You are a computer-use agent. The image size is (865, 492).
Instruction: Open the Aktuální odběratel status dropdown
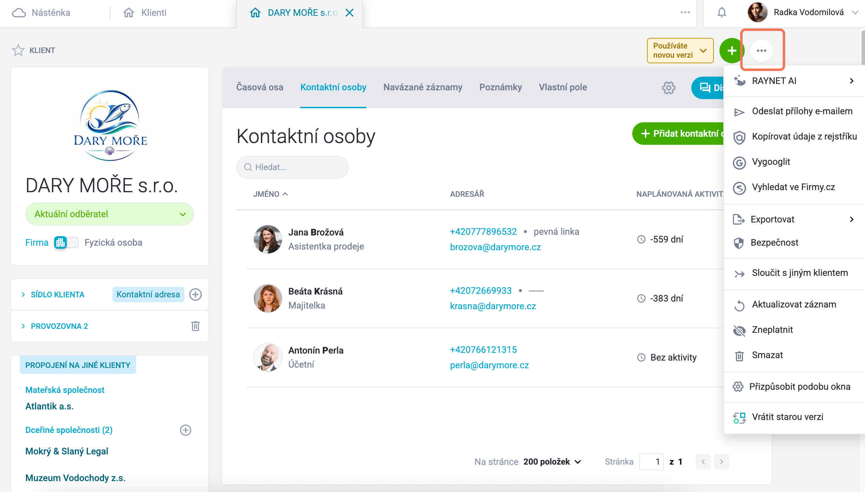pyautogui.click(x=110, y=214)
